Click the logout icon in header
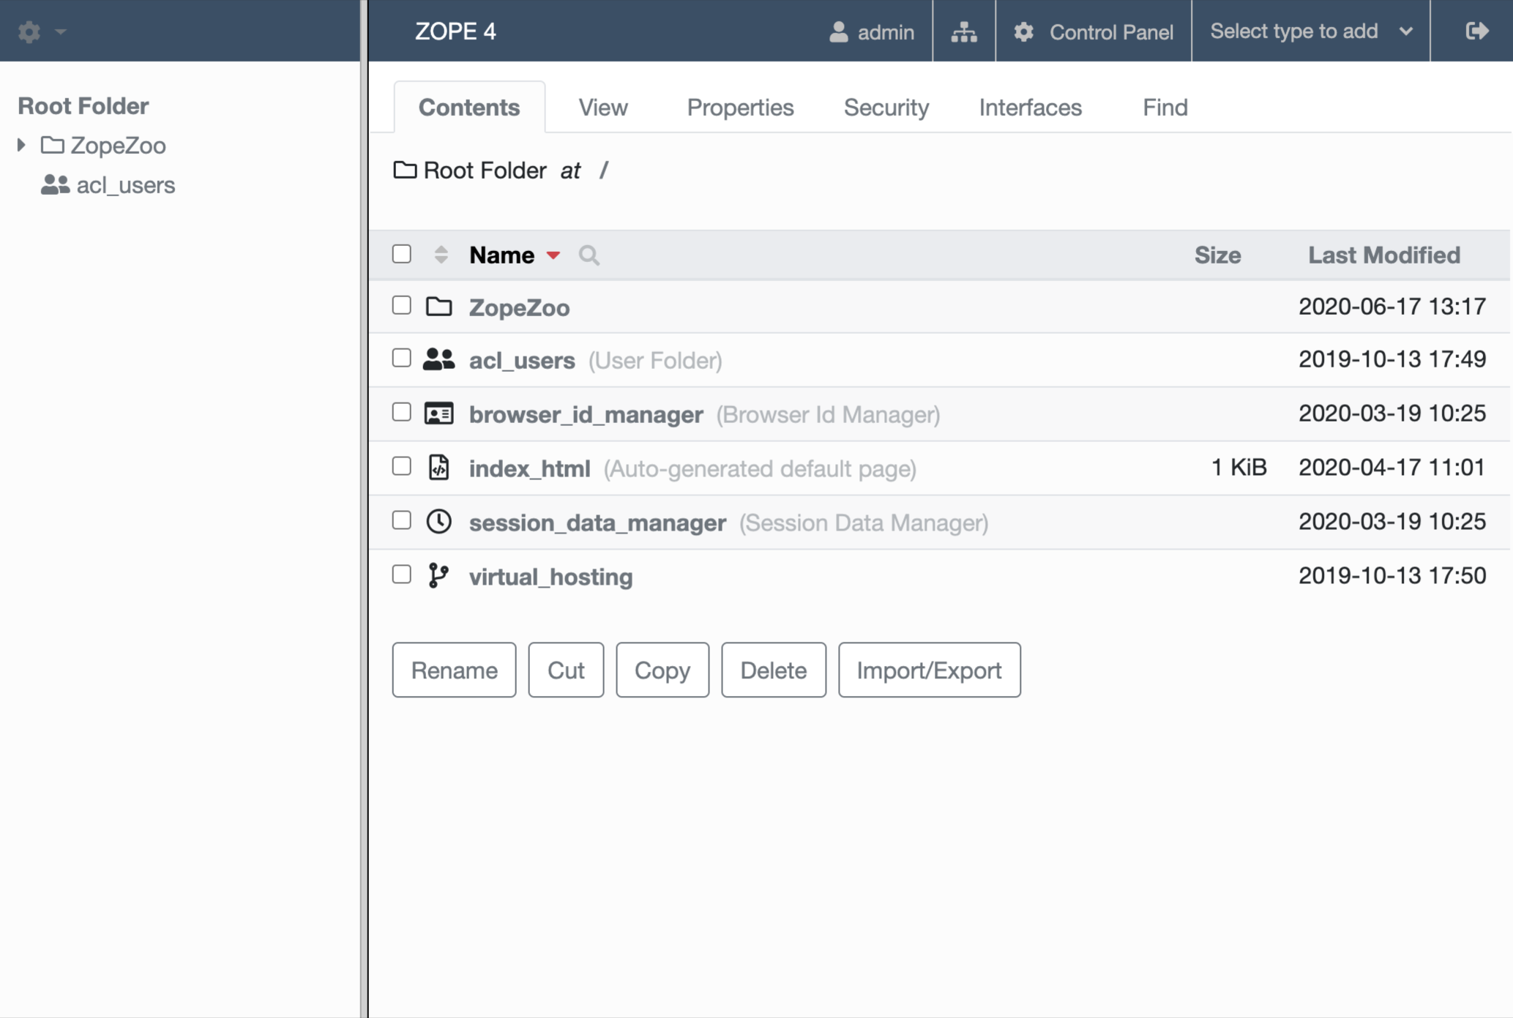 click(x=1477, y=31)
